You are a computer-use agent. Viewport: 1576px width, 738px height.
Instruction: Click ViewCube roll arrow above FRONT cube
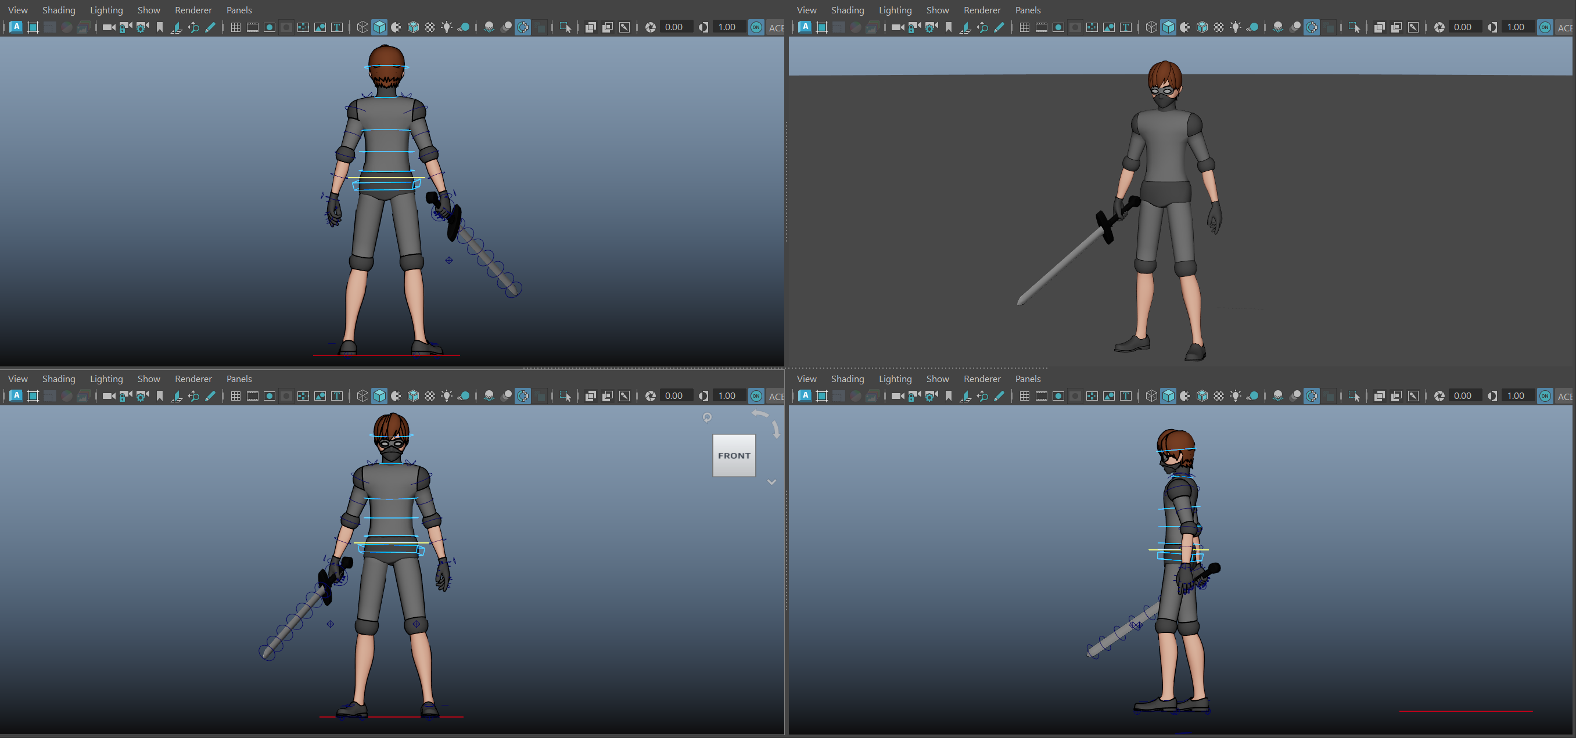(x=760, y=414)
